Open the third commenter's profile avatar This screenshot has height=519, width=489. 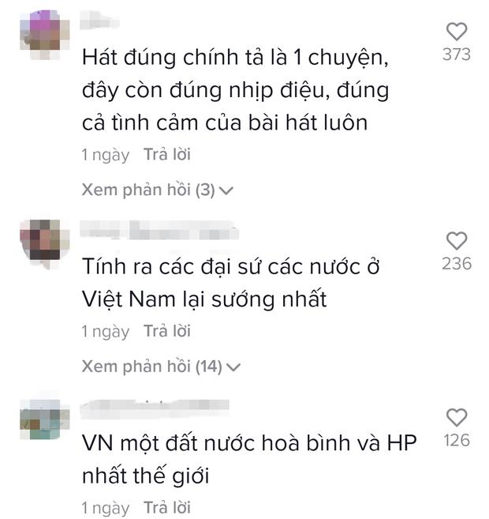pyautogui.click(x=45, y=419)
